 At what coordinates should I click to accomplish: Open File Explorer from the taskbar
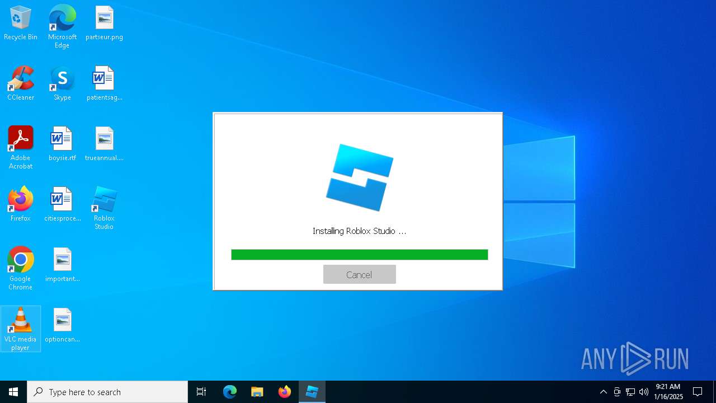point(257,392)
